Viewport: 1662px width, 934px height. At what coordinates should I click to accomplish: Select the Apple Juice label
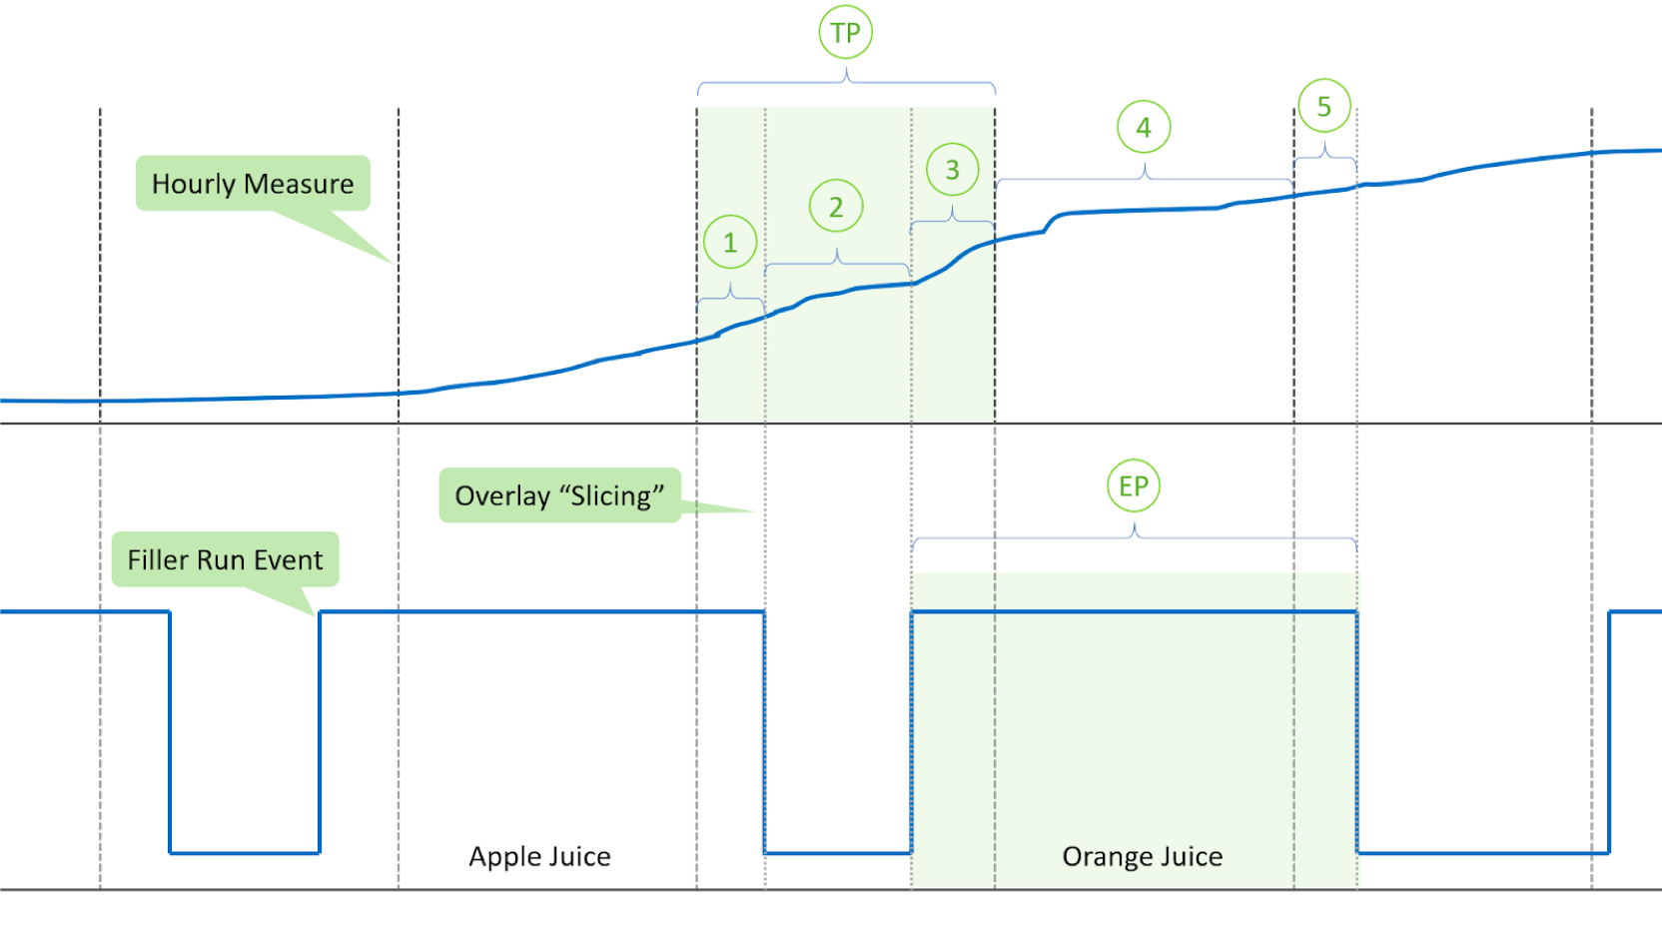539,857
